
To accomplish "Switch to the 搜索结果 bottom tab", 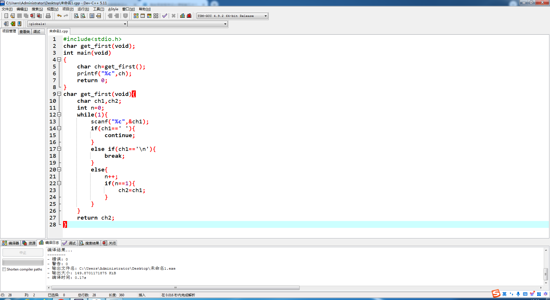I will point(89,243).
